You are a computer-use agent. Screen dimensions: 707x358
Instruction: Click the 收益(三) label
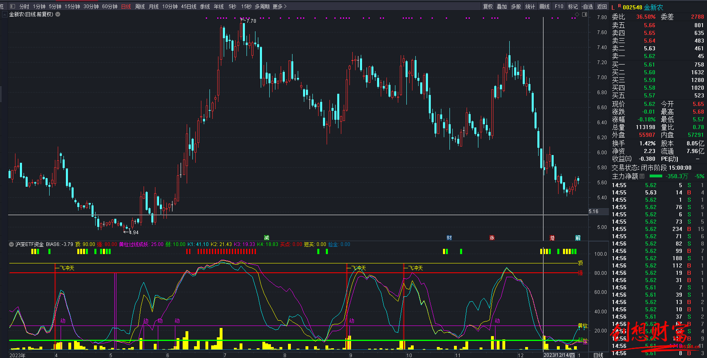[622, 159]
